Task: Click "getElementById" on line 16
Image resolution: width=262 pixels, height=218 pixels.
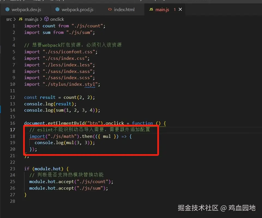Action: click(66, 123)
